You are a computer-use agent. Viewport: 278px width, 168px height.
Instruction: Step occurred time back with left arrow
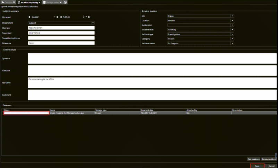[x=61, y=17]
